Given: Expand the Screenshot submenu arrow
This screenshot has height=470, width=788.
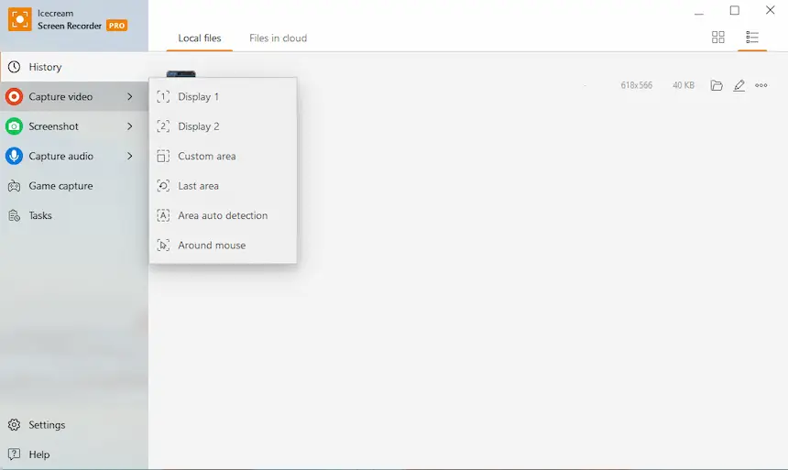Looking at the screenshot, I should tap(130, 126).
